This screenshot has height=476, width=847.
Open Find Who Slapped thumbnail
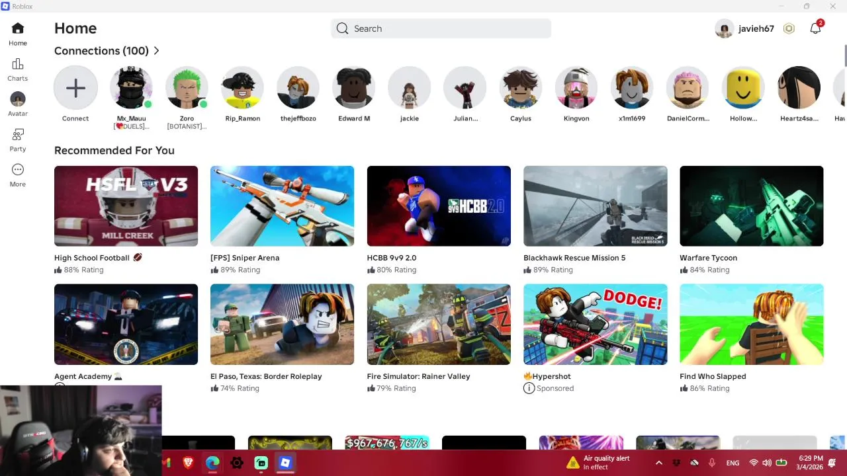pyautogui.click(x=751, y=325)
